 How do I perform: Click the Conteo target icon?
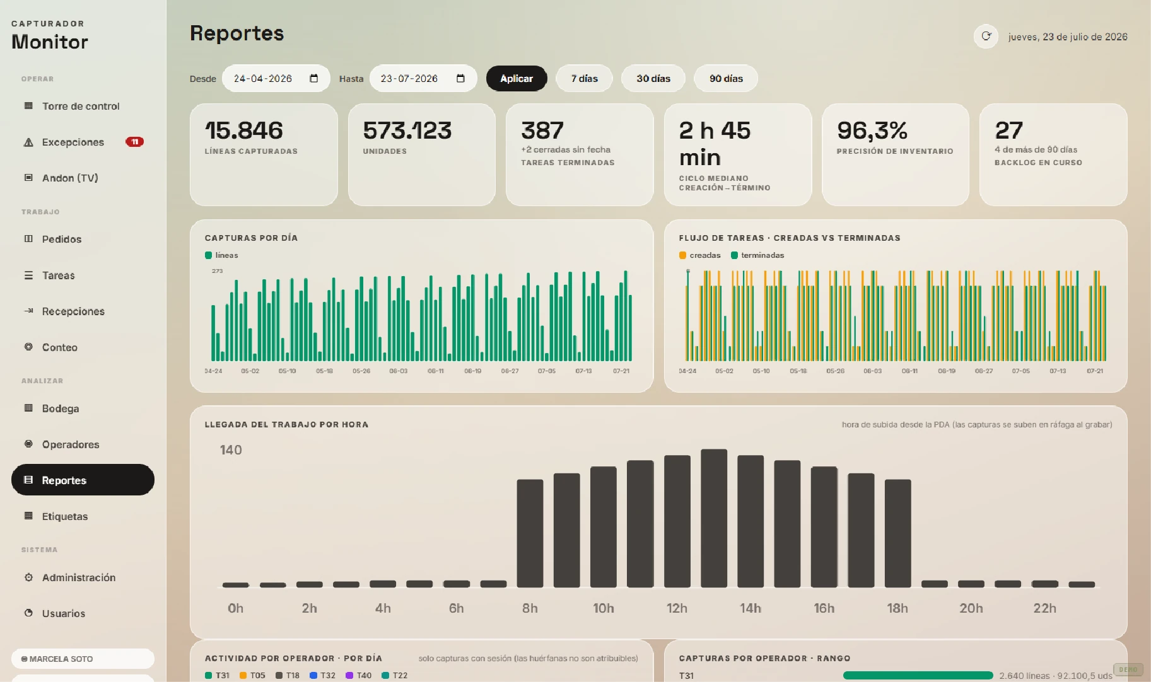tap(28, 347)
